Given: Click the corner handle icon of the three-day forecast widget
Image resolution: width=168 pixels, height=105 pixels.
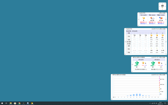Looking at the screenshot, I should coord(138,25).
